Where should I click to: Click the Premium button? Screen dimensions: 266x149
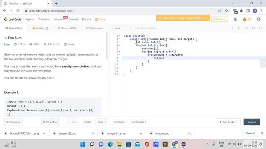click(219, 19)
